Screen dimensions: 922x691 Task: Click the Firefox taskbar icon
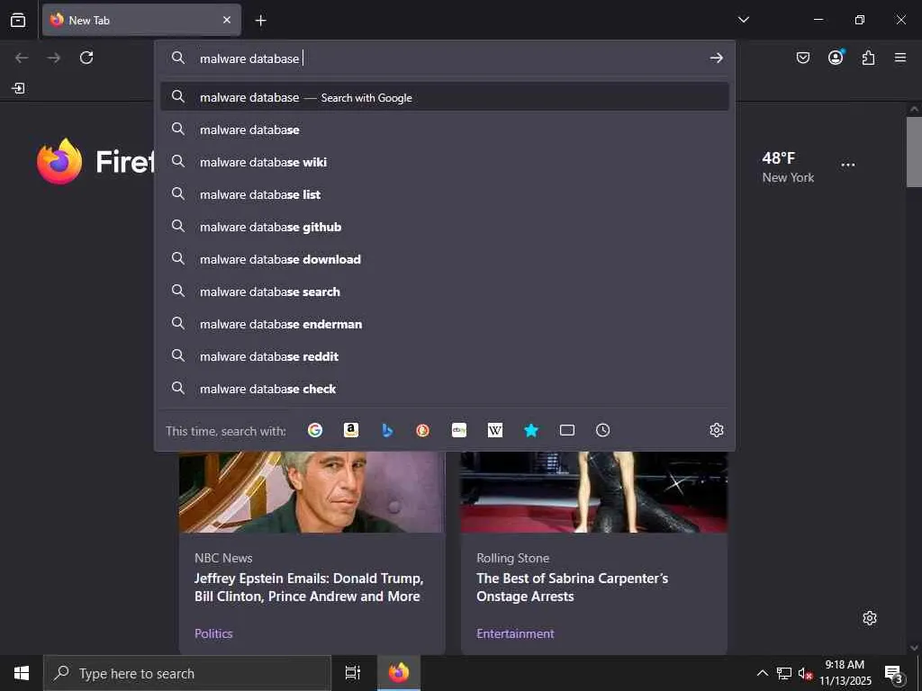[398, 673]
